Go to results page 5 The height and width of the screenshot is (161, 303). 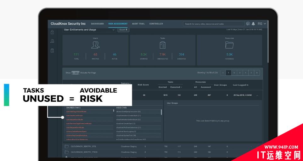(x=251, y=73)
